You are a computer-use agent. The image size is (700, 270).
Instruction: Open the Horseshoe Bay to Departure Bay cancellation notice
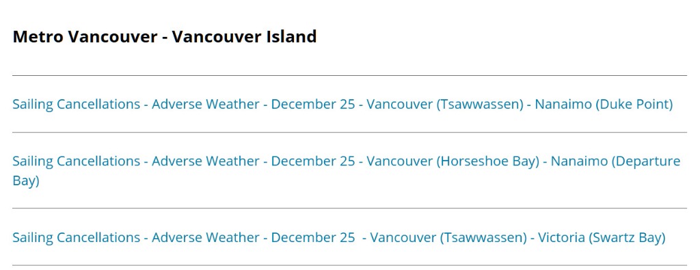point(347,170)
